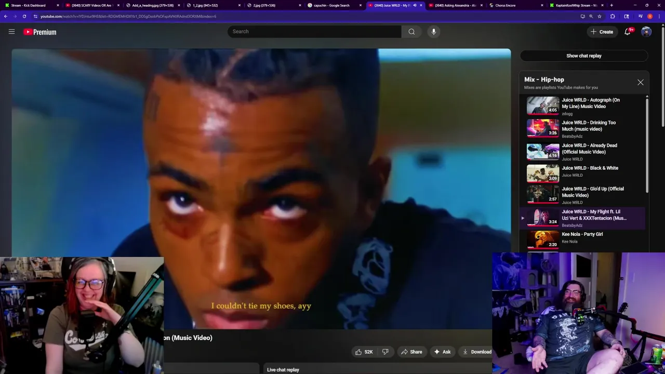
Task: Start voice search with the microphone icon
Action: click(434, 32)
